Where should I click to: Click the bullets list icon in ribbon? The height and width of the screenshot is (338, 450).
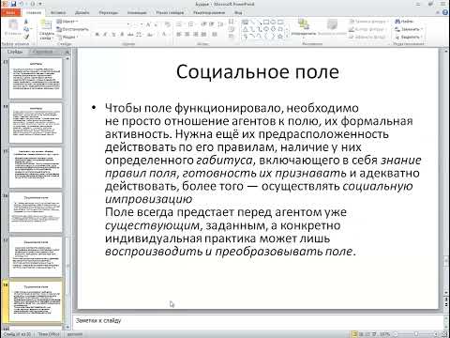pos(179,24)
